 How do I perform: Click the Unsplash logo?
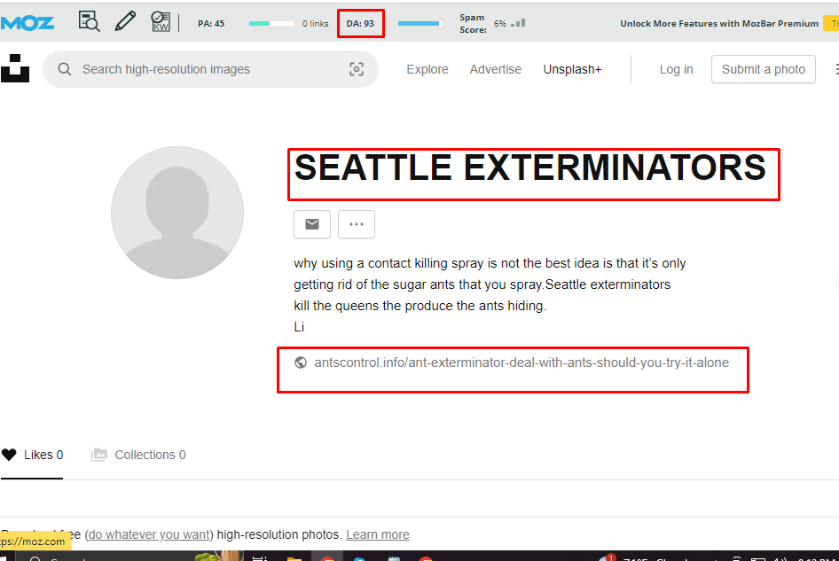(x=15, y=68)
